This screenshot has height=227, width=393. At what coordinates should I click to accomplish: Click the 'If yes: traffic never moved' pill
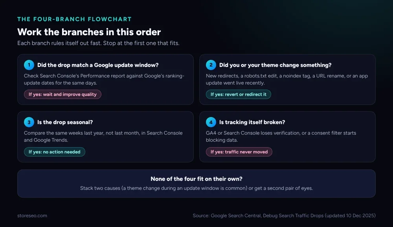coord(239,152)
